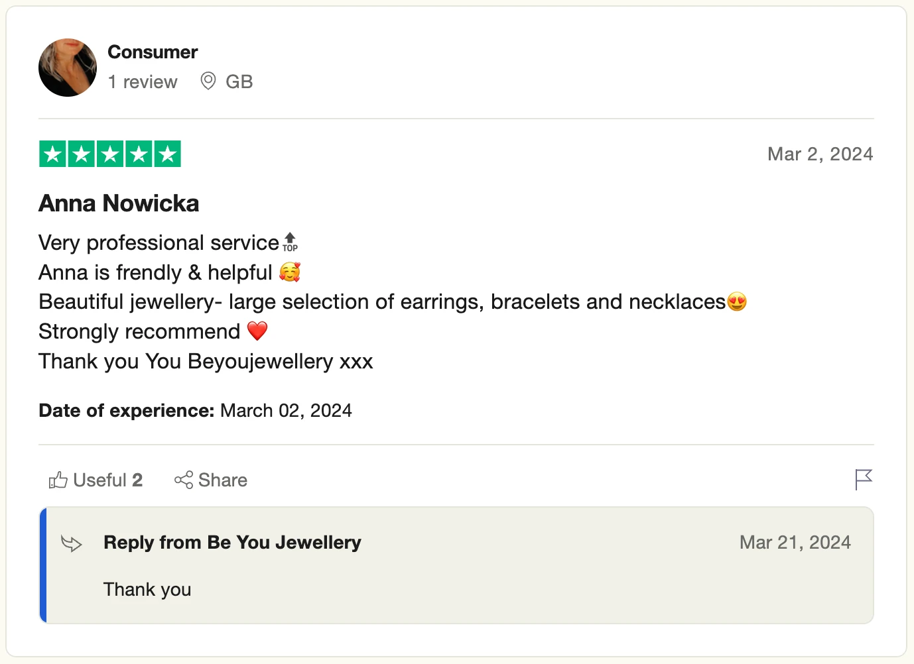Click the thumbs-up icon
The height and width of the screenshot is (664, 914).
point(58,480)
